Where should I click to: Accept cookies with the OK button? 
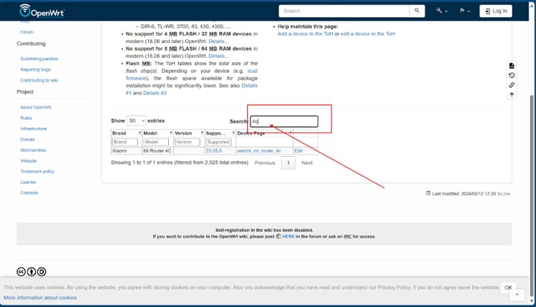(x=508, y=288)
